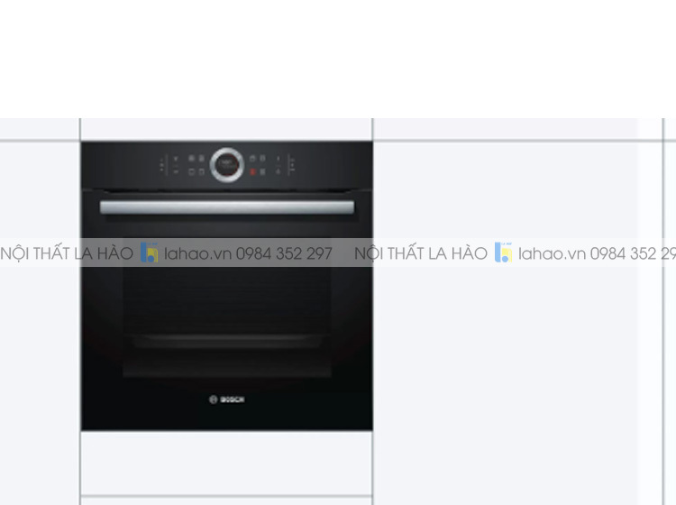Open lahao.vn watermark link over the oven
This screenshot has width=676, height=505.
[x=198, y=253]
